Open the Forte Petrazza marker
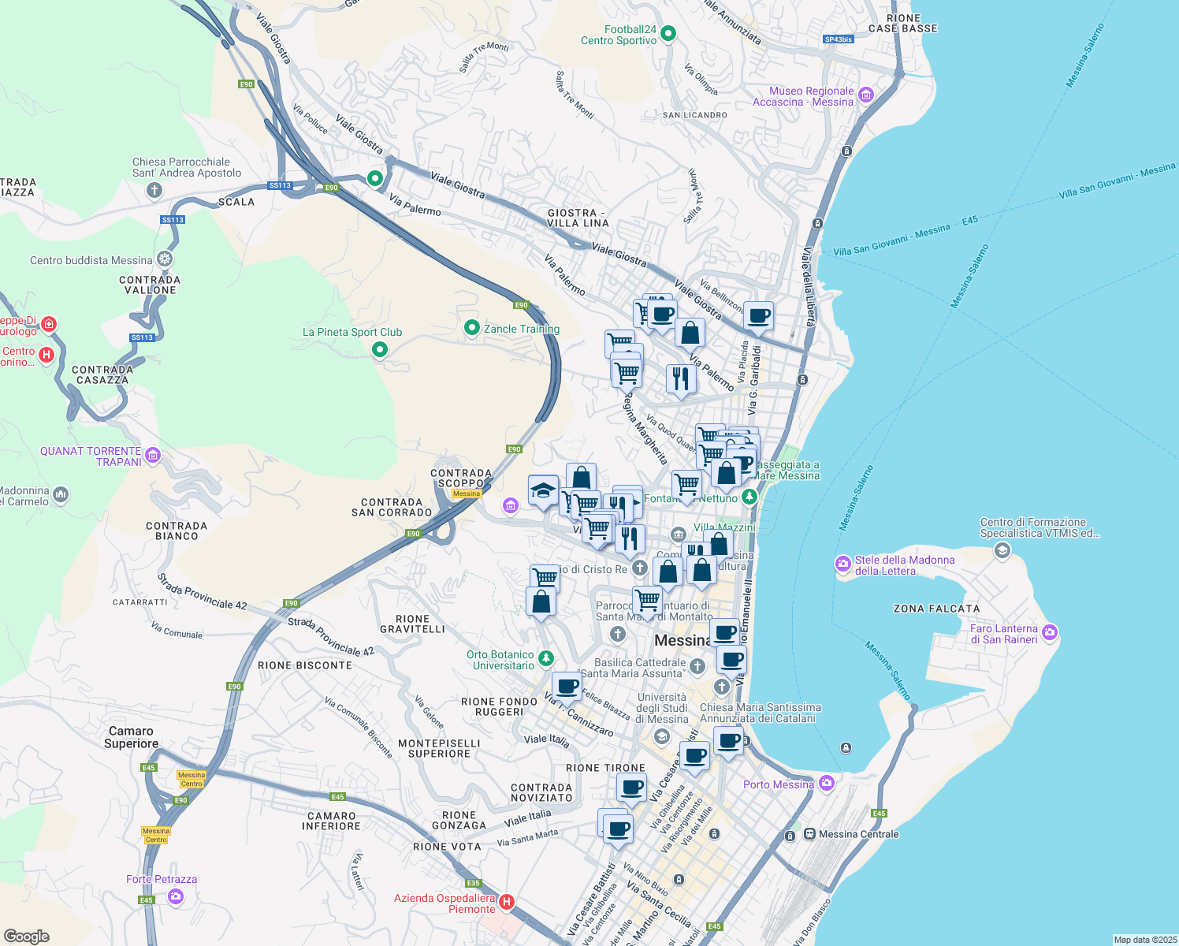1179x946 pixels. [x=175, y=897]
